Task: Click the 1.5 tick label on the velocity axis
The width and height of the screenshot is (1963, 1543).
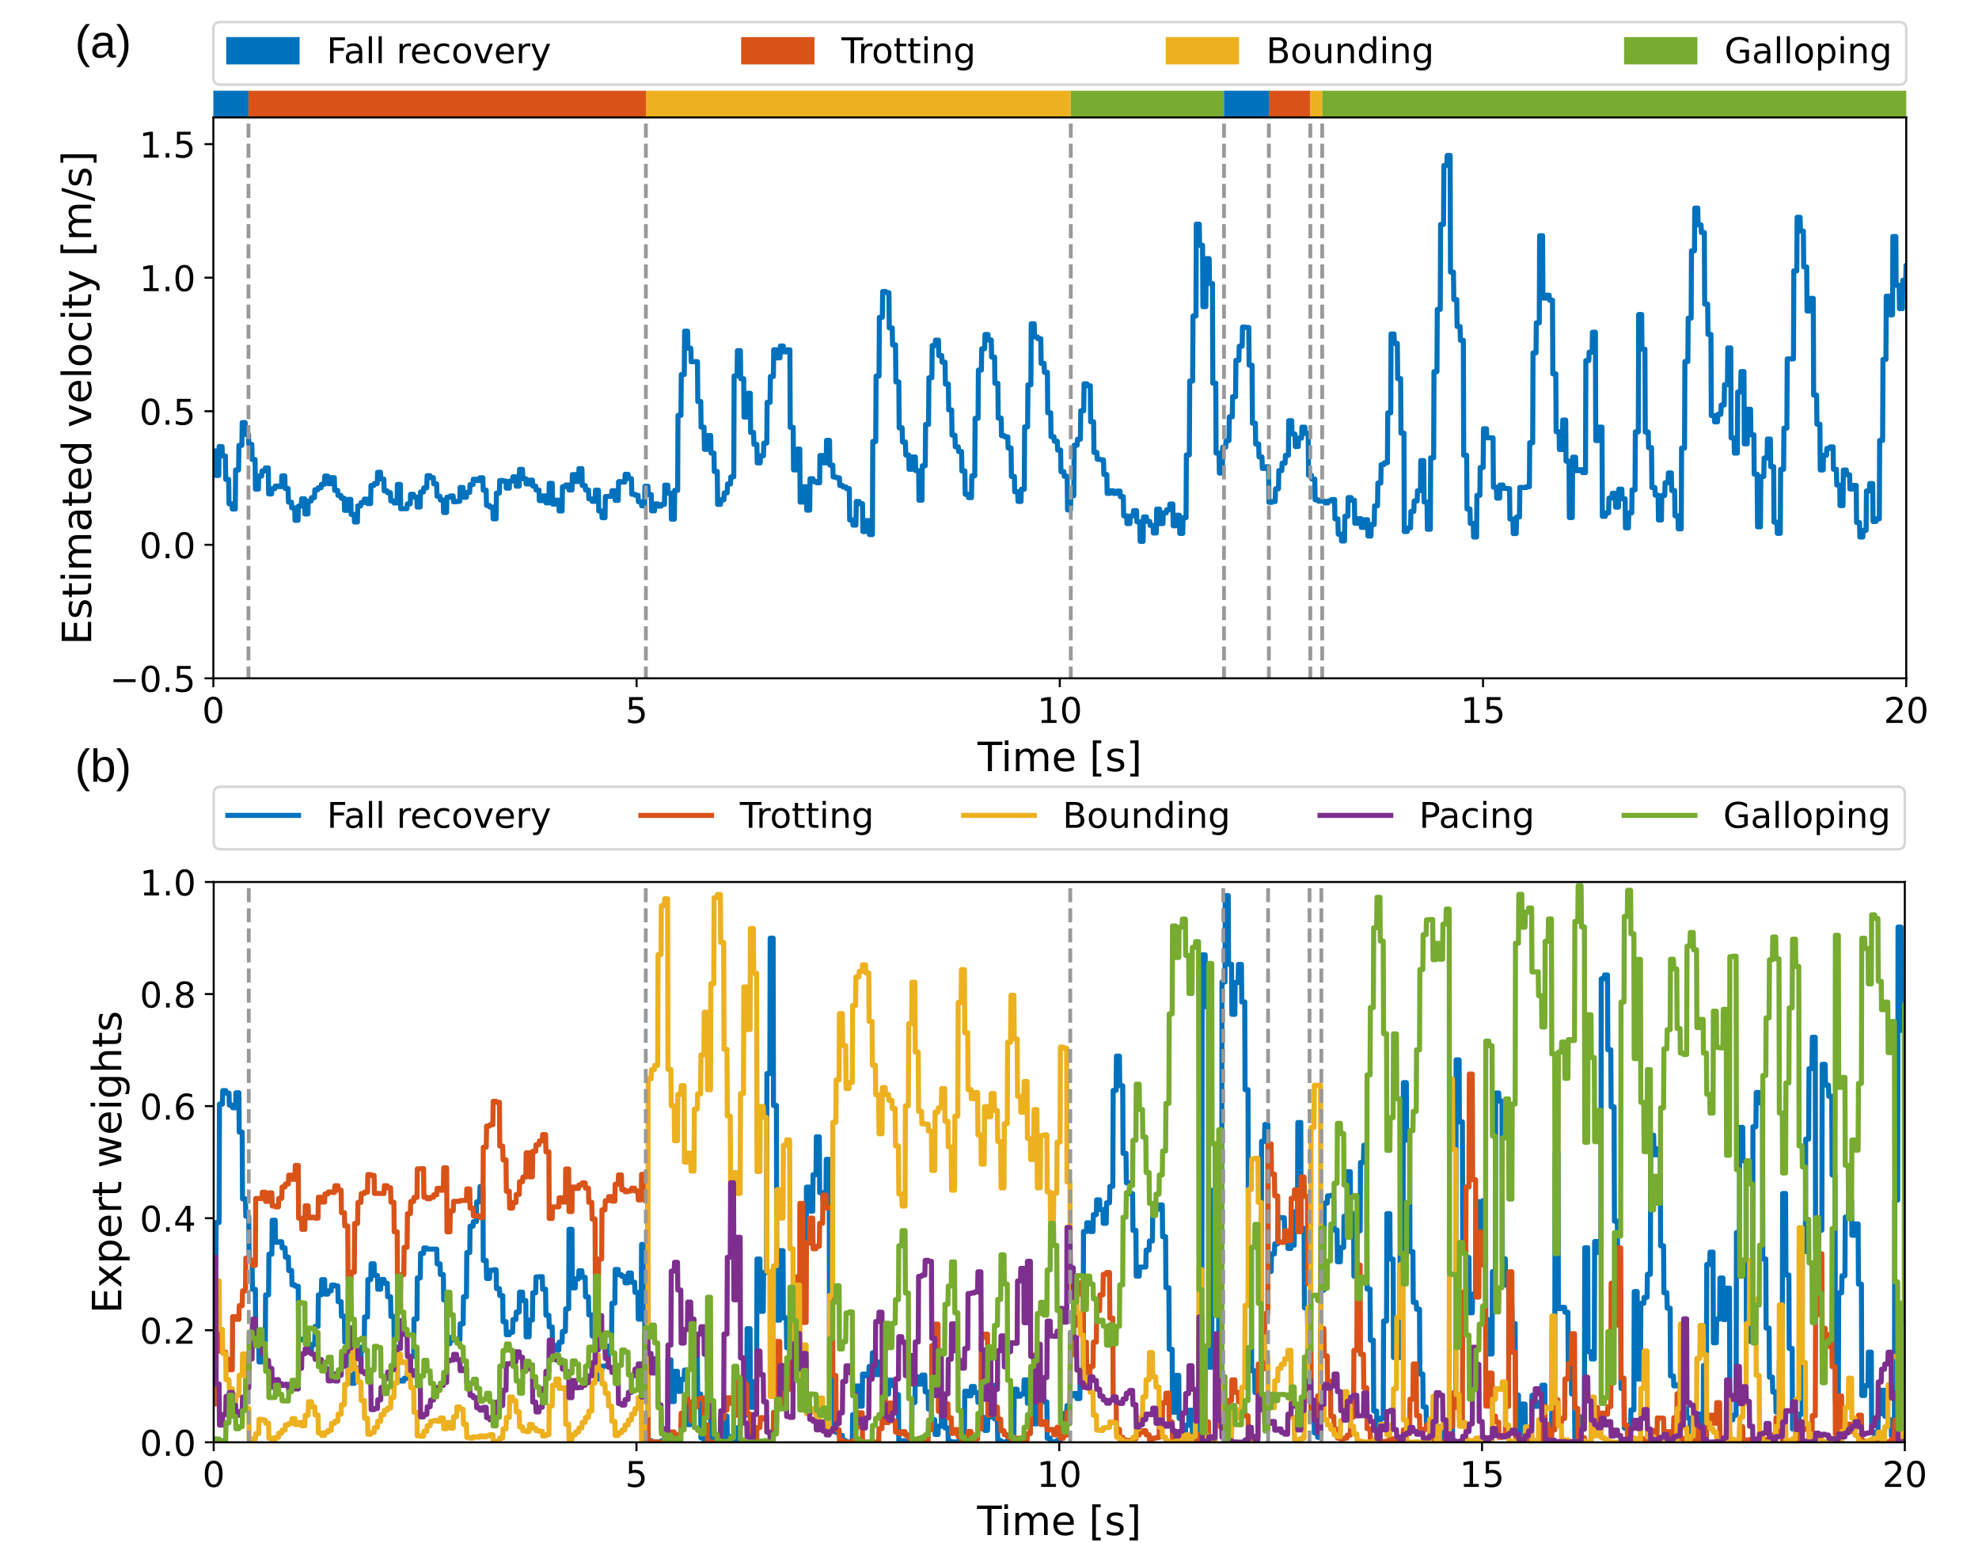Action: (x=167, y=145)
